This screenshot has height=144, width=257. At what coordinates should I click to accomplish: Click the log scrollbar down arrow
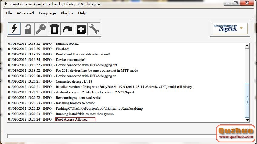point(247,120)
